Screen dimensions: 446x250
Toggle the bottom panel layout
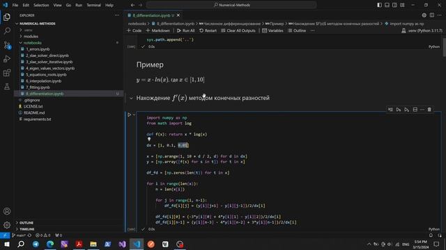pos(387,5)
